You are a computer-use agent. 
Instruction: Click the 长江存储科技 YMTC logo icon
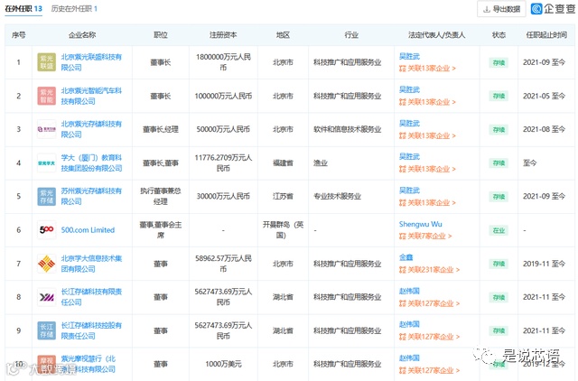[x=46, y=297]
